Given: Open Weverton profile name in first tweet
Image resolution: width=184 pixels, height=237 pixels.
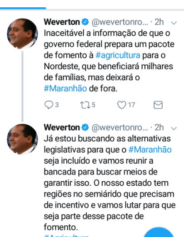Looking at the screenshot, I should [62, 22].
